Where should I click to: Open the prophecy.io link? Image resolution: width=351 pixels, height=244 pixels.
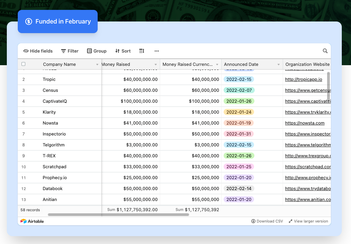coord(308,178)
